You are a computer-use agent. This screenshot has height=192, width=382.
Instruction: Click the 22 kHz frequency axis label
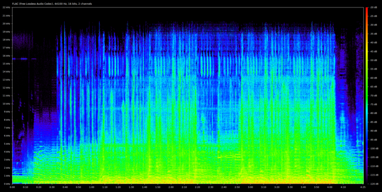pos(6,7)
